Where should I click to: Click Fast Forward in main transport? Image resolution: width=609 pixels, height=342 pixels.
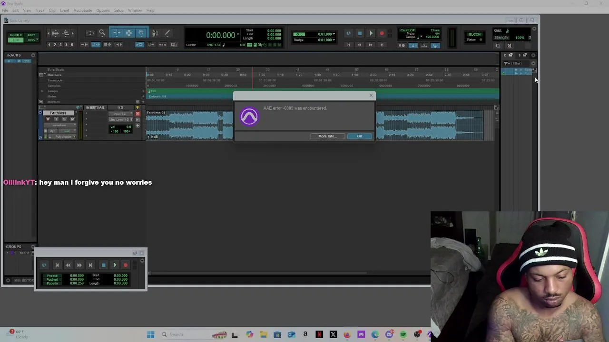371,45
